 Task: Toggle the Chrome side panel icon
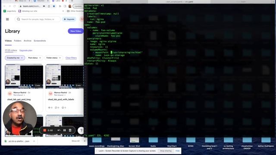65,6
